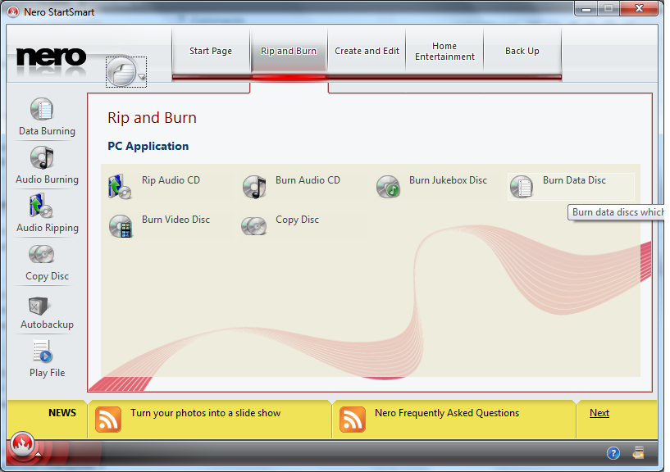
Task: Click the Nero StartSmart title bar icon
Action: click(13, 12)
